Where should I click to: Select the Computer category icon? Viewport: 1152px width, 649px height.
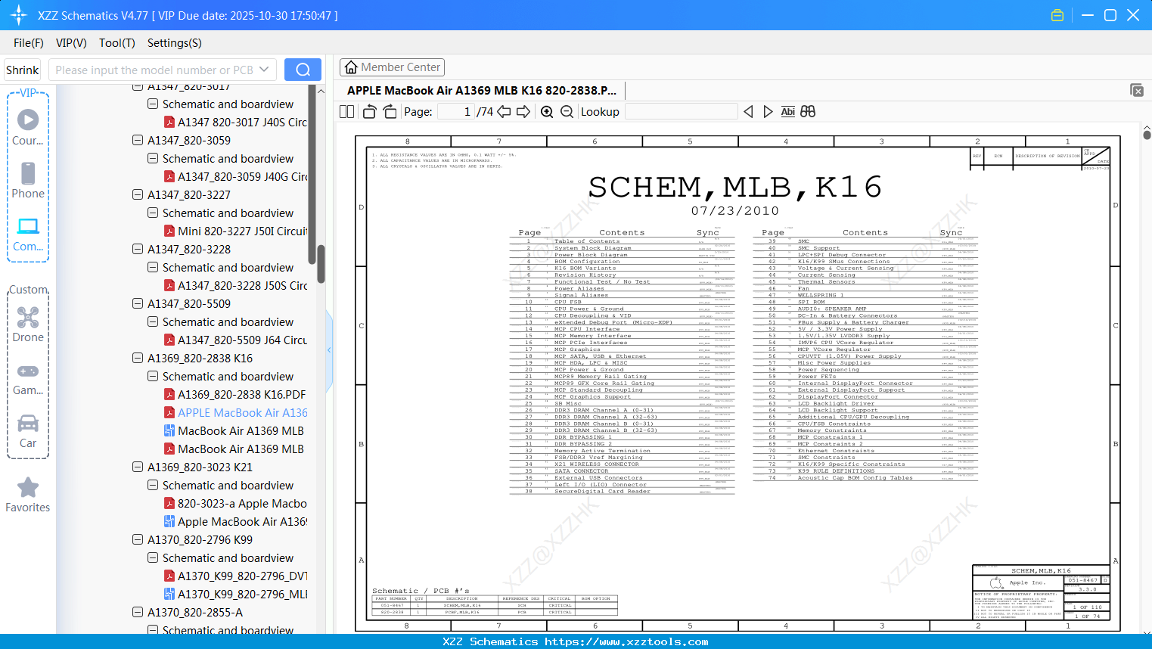tap(28, 234)
